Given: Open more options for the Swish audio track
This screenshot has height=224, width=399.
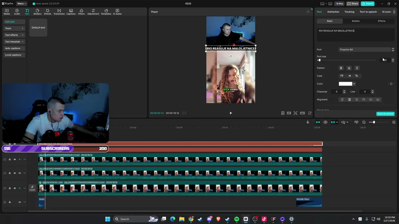Looking at the screenshot, I should (x=25, y=202).
